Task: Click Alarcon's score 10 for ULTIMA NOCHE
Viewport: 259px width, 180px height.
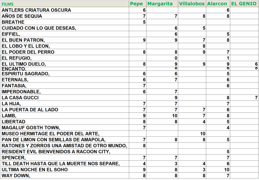Action: pyautogui.click(x=227, y=170)
